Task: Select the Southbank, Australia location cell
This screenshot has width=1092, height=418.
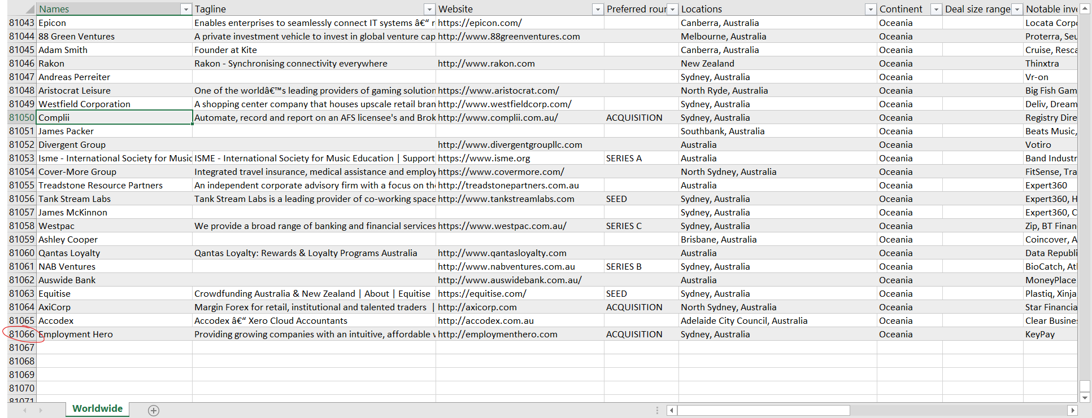Action: 778,131
